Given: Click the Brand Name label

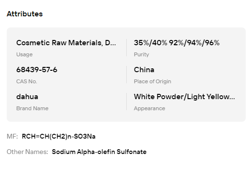Looking at the screenshot, I should (32, 108).
